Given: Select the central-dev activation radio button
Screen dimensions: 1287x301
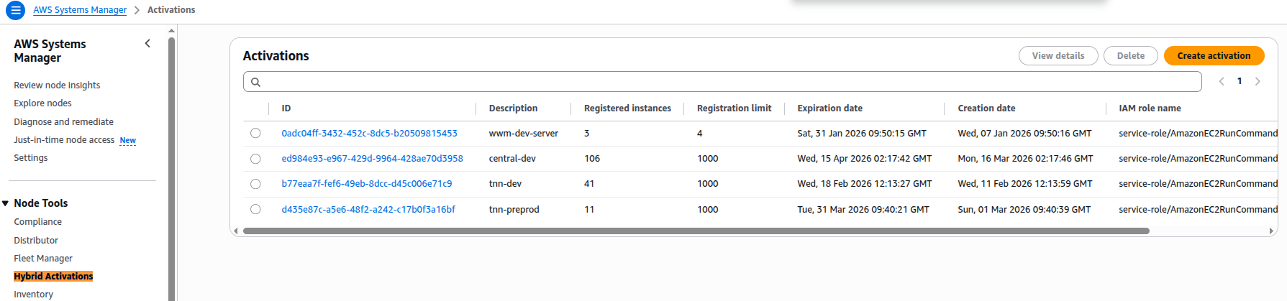Looking at the screenshot, I should tap(255, 159).
